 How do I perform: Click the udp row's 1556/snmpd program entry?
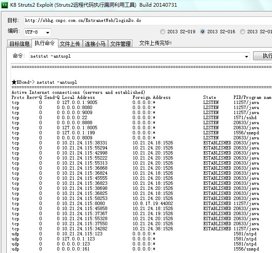(x=246, y=249)
